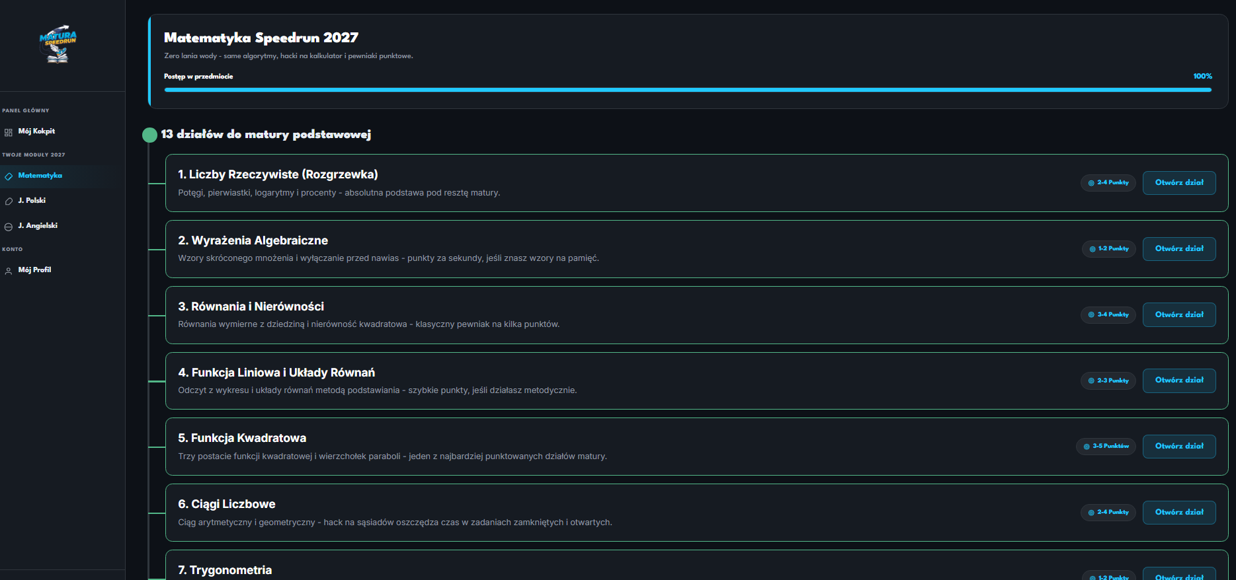Viewport: 1236px width, 580px height.
Task: Click the '6. Ciągi Liczbowe' title
Action: click(227, 504)
